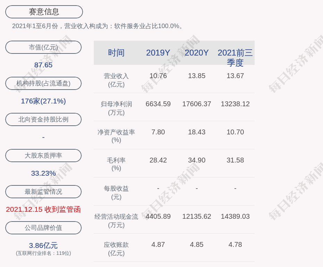Select the 大股东质押率 pill

(43, 156)
